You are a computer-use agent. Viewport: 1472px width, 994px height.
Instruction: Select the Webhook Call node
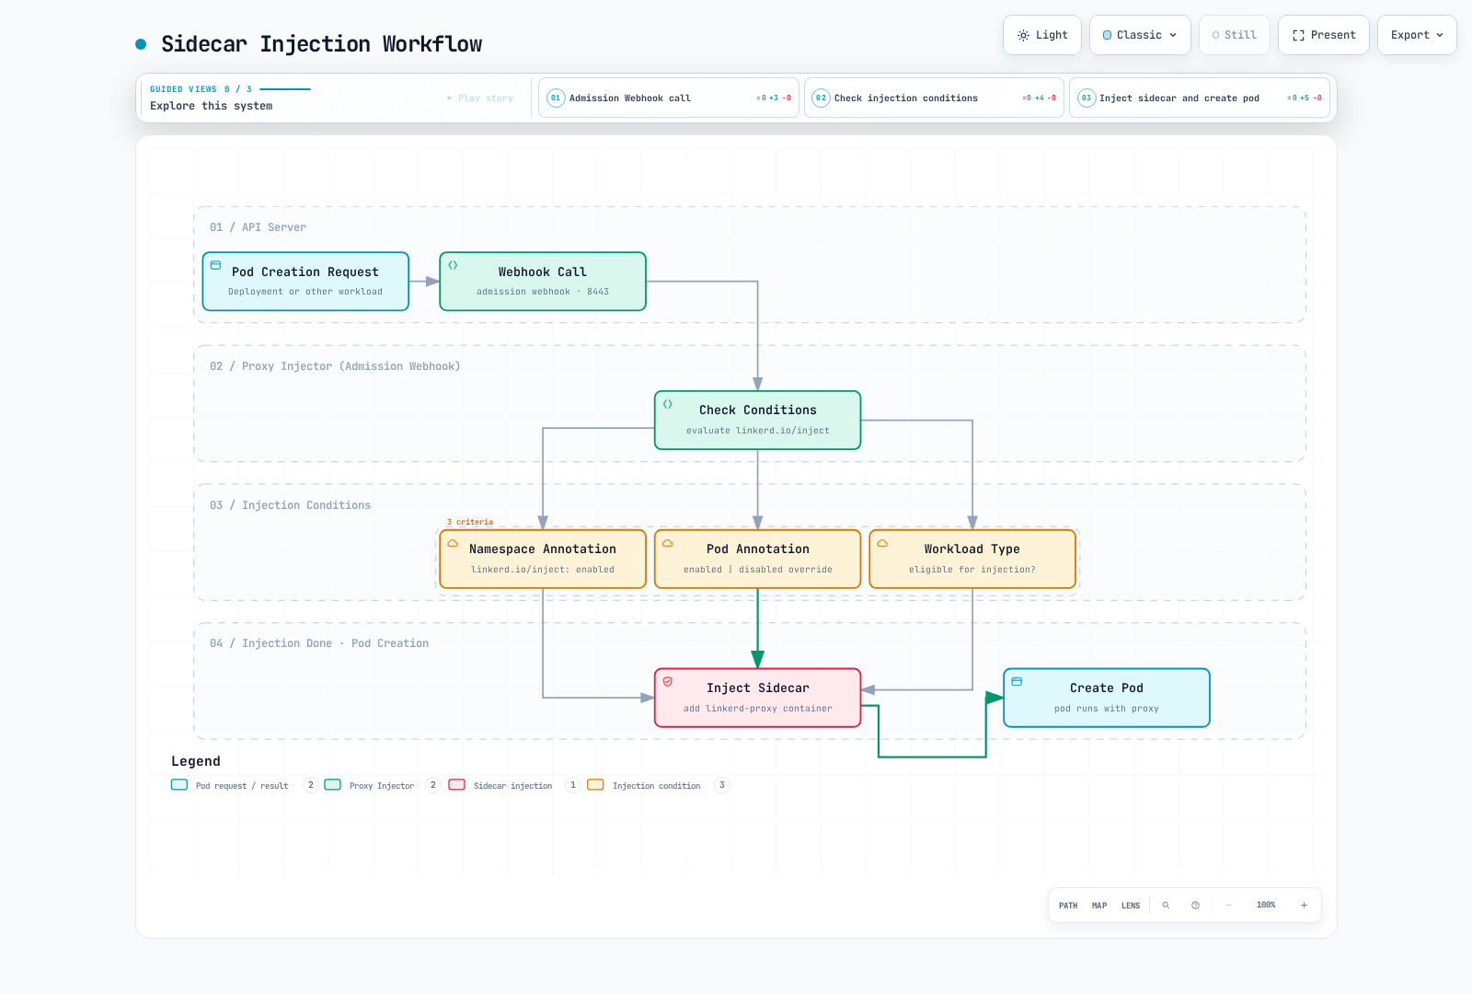543,282
